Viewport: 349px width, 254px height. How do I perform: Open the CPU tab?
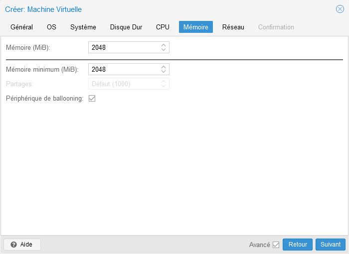[x=163, y=27]
